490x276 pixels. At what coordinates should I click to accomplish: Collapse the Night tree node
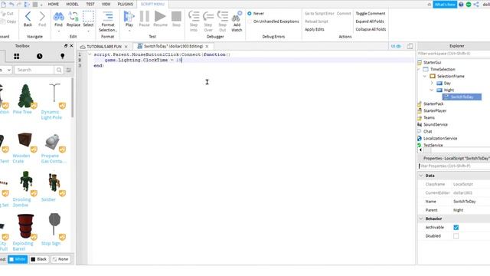pos(432,90)
